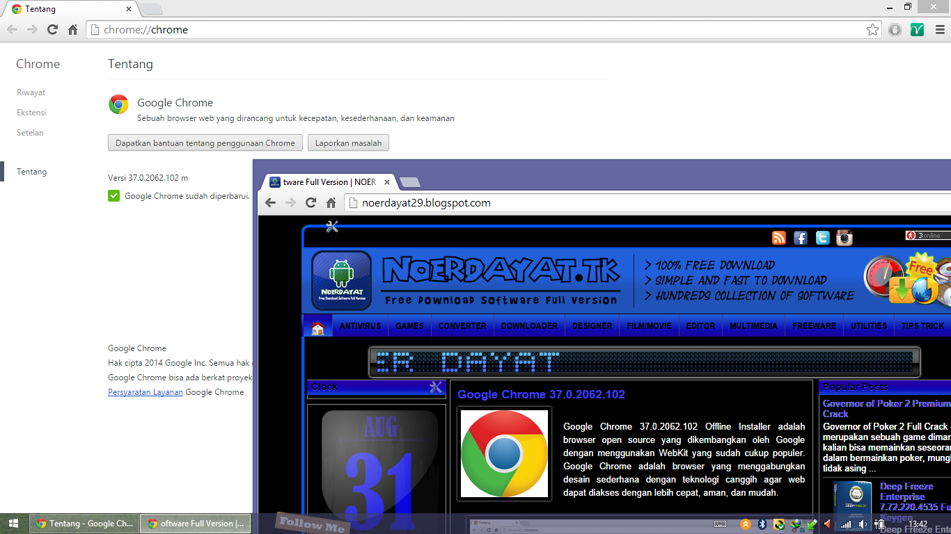The height and width of the screenshot is (534, 951).
Task: Open the Instagram icon on the blog
Action: 844,238
